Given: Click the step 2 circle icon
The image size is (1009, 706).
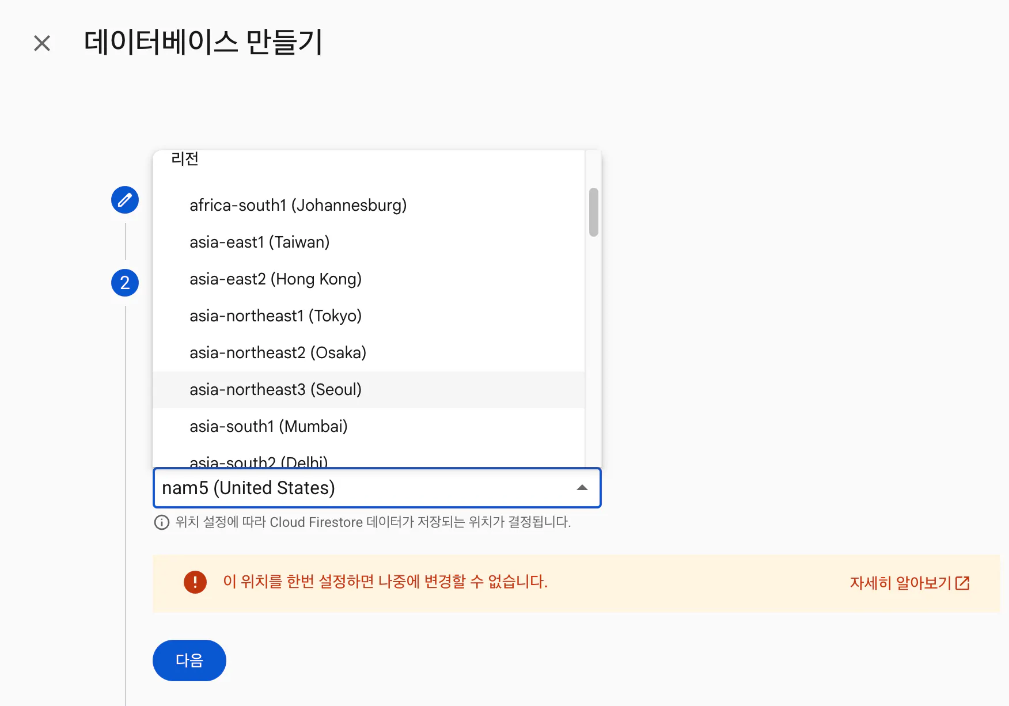Looking at the screenshot, I should click(x=125, y=283).
